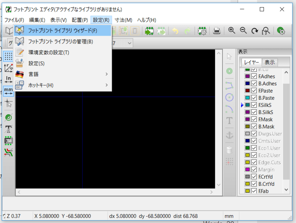Viewport: 296px width, 223px height.
Task: Click the pad settings icon
Action: [281, 31]
